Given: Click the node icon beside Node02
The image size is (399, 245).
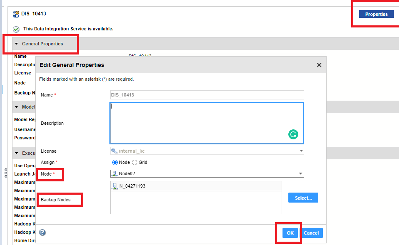Looking at the screenshot, I should [114, 174].
